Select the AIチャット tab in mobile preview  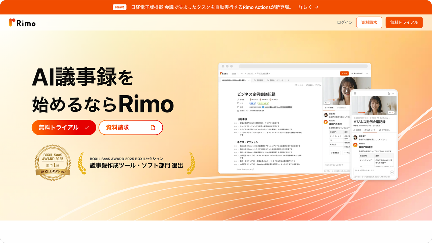(370, 130)
